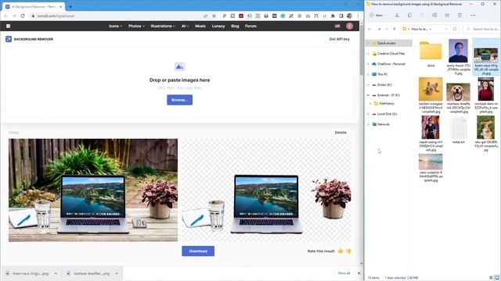Click the Browse button
The image size is (501, 281).
tap(179, 100)
